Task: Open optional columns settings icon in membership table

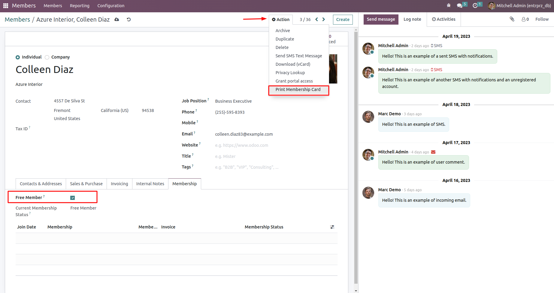Action: (332, 227)
